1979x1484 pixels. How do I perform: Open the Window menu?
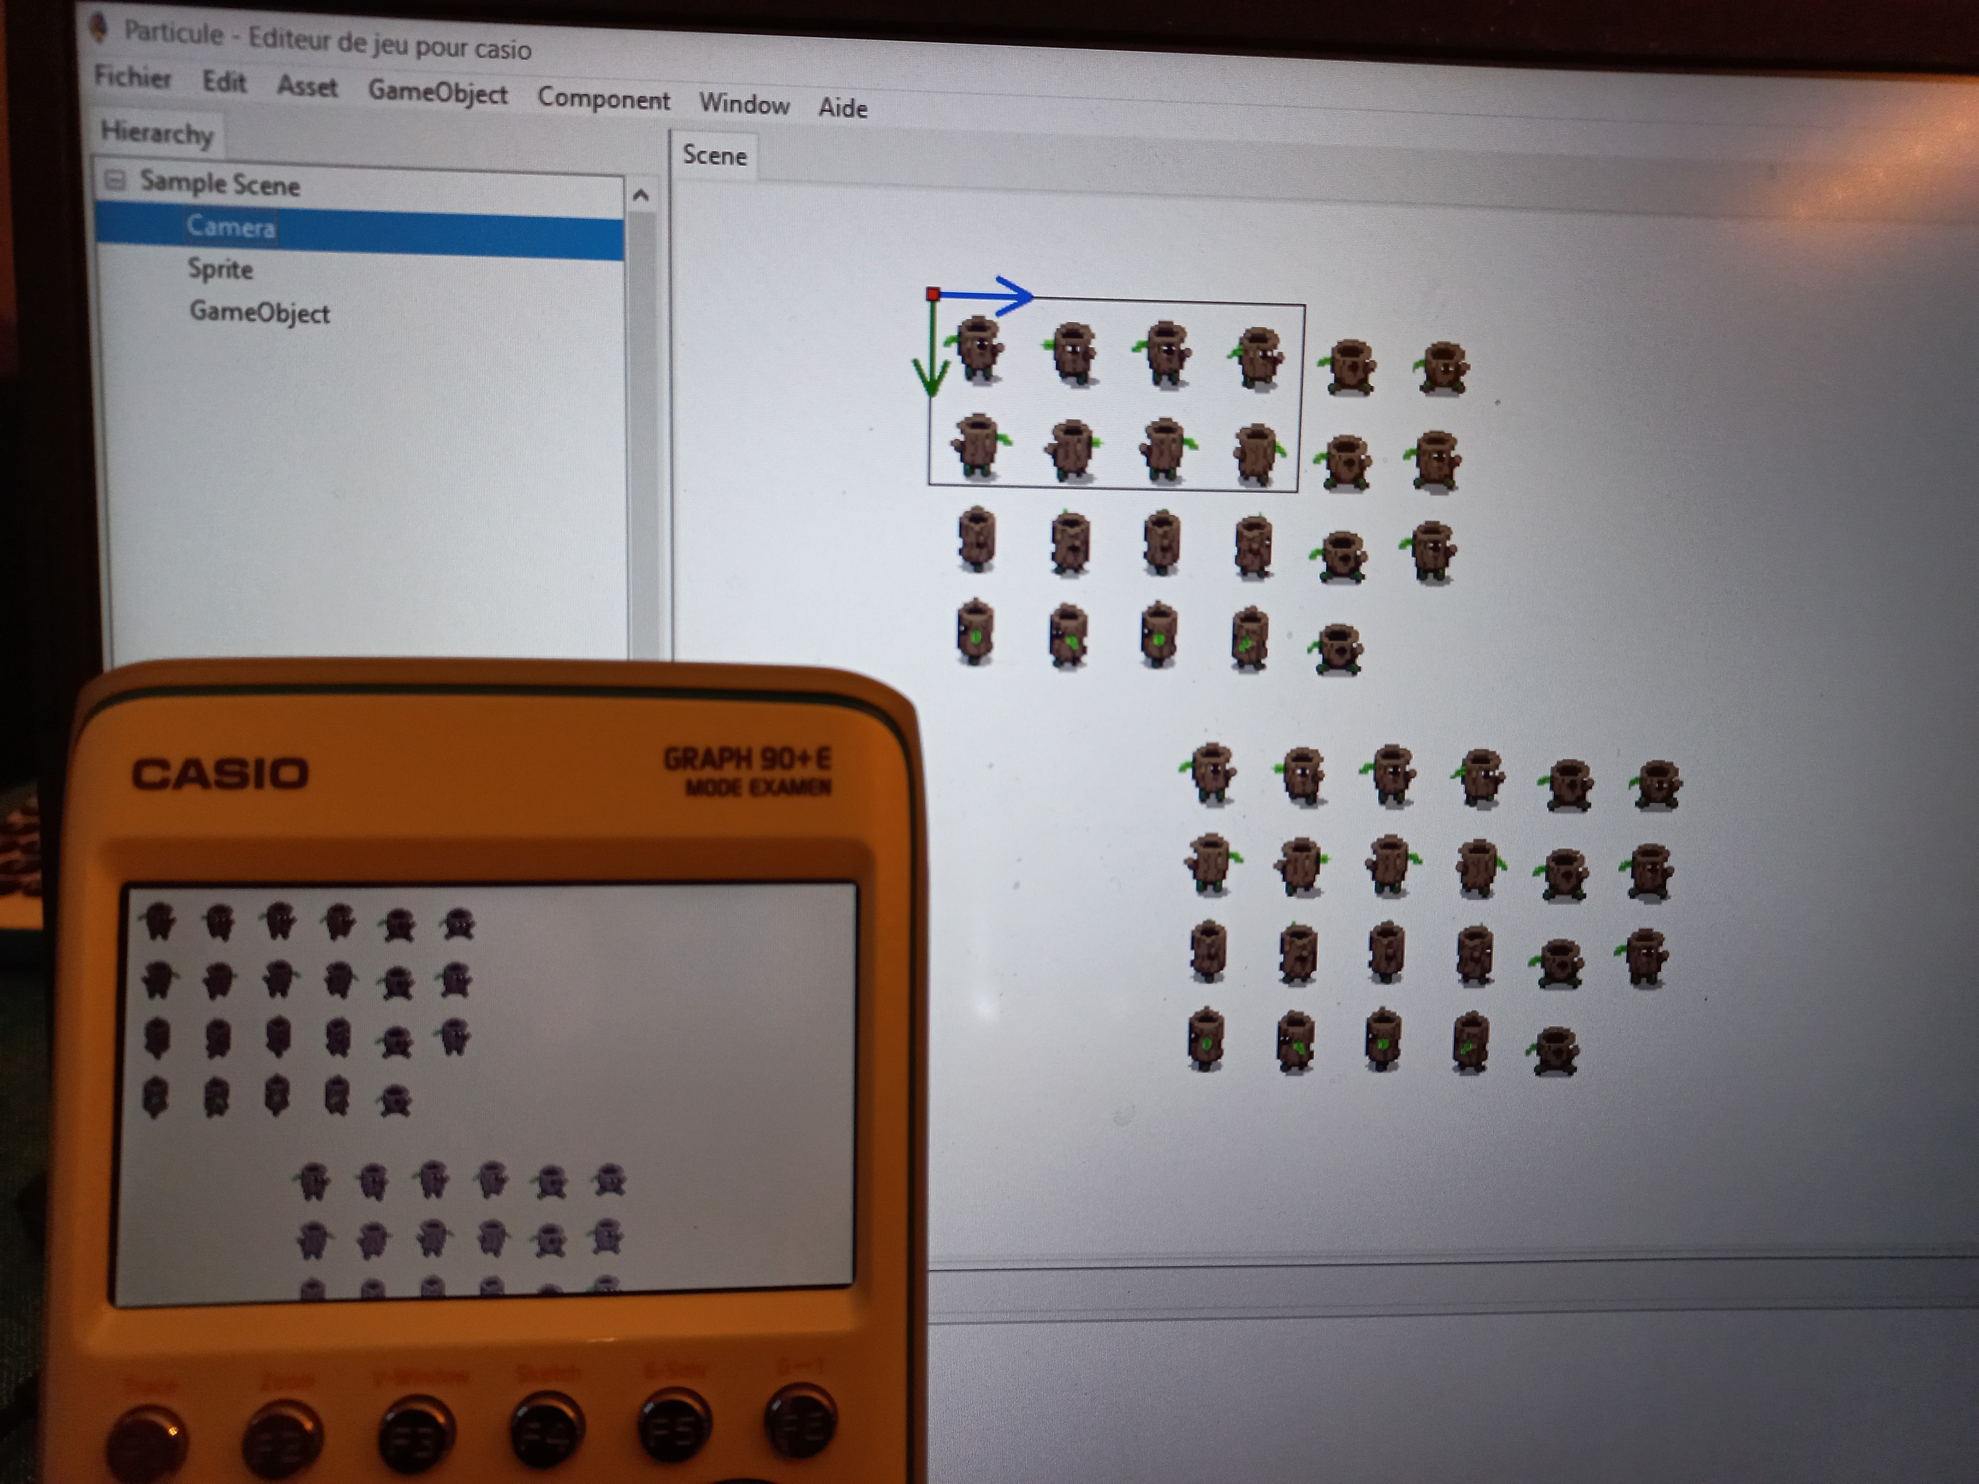coord(743,104)
